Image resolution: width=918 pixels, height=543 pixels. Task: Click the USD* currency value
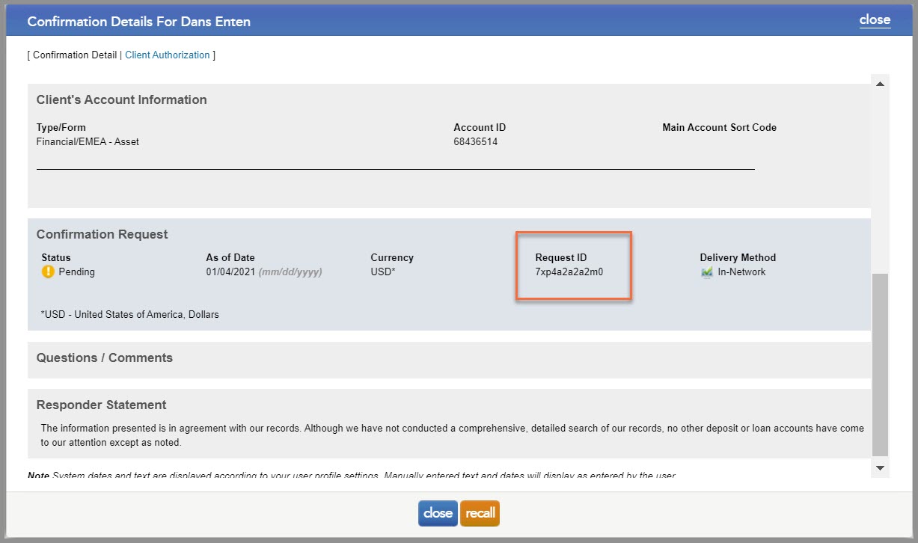pyautogui.click(x=382, y=272)
